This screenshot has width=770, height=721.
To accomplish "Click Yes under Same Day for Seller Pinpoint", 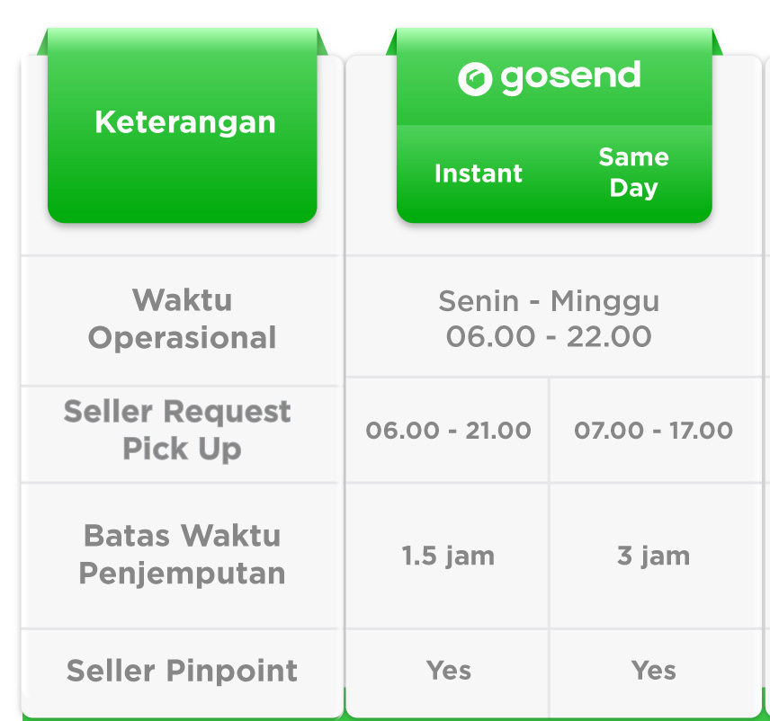I will click(x=653, y=670).
